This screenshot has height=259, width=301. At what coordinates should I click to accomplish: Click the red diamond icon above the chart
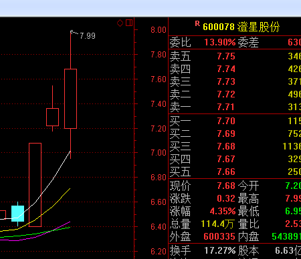[x=120, y=23]
